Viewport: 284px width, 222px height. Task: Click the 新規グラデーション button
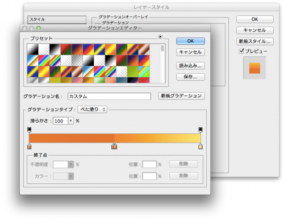pos(181,96)
